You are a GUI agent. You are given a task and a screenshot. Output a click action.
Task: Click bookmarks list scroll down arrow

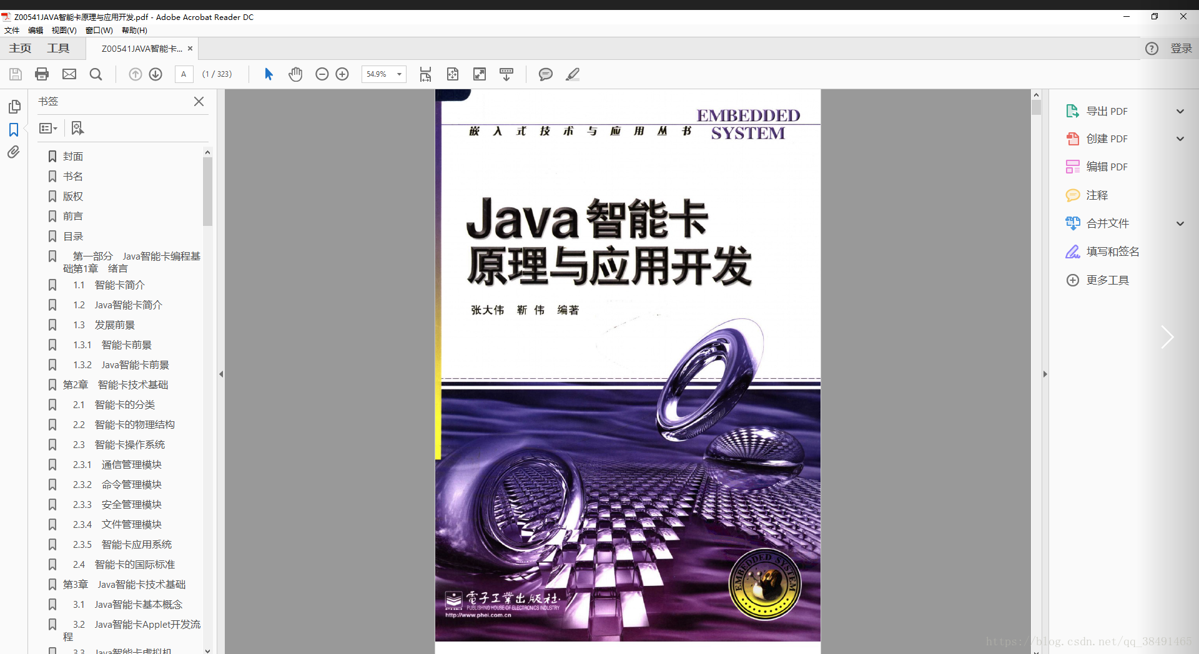207,650
